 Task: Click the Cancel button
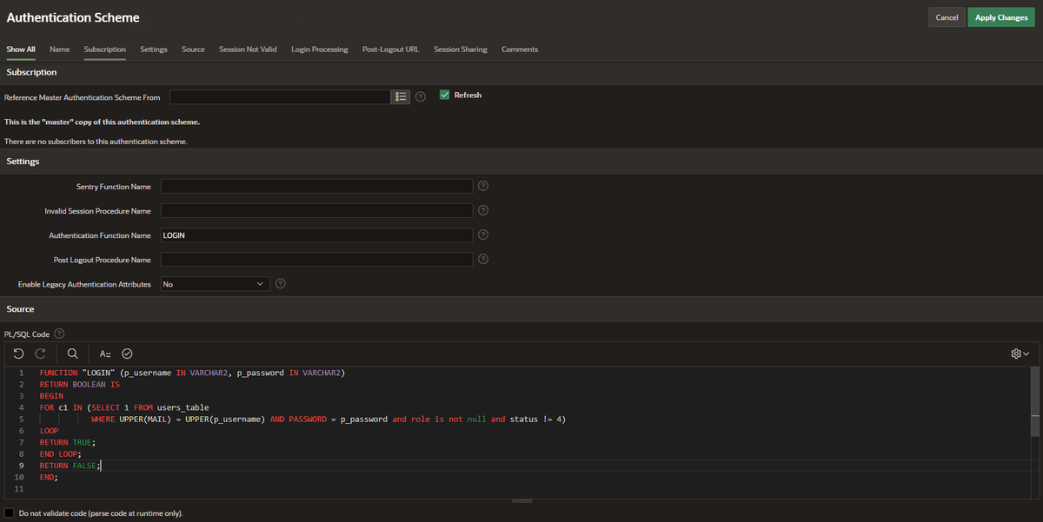[947, 17]
